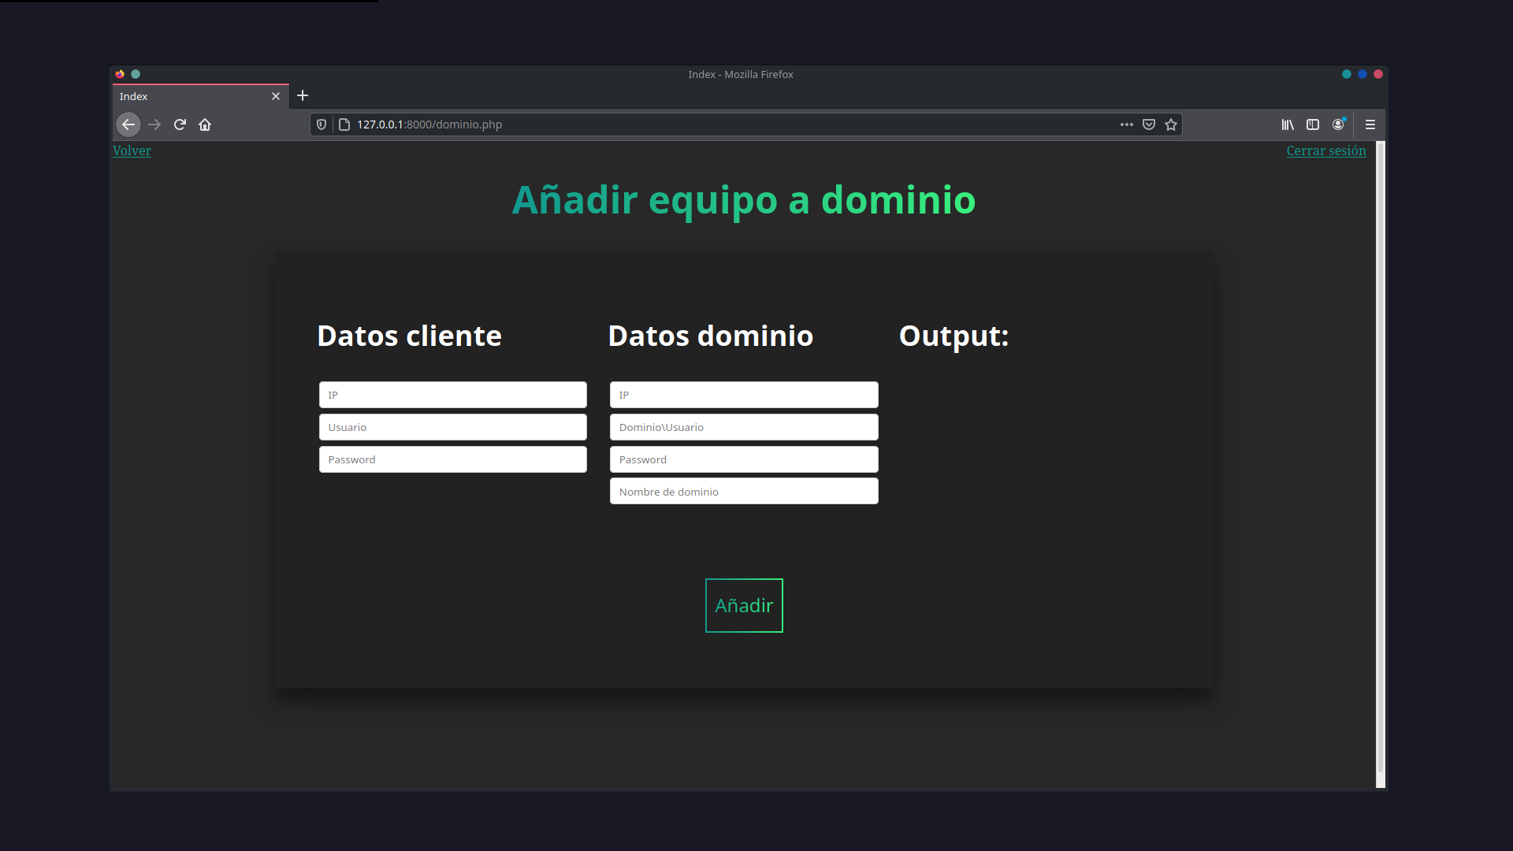This screenshot has height=851, width=1513.
Task: Open the page actions ellipsis menu
Action: [x=1126, y=124]
